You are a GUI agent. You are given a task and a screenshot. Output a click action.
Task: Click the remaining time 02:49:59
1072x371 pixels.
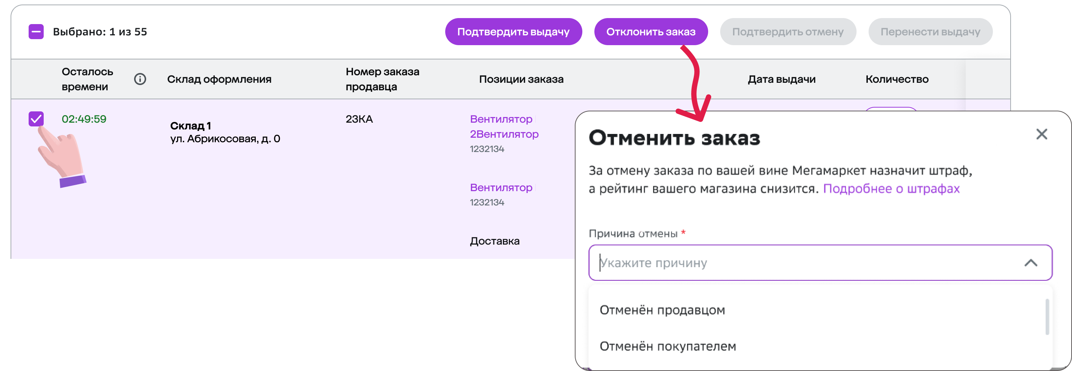click(84, 119)
